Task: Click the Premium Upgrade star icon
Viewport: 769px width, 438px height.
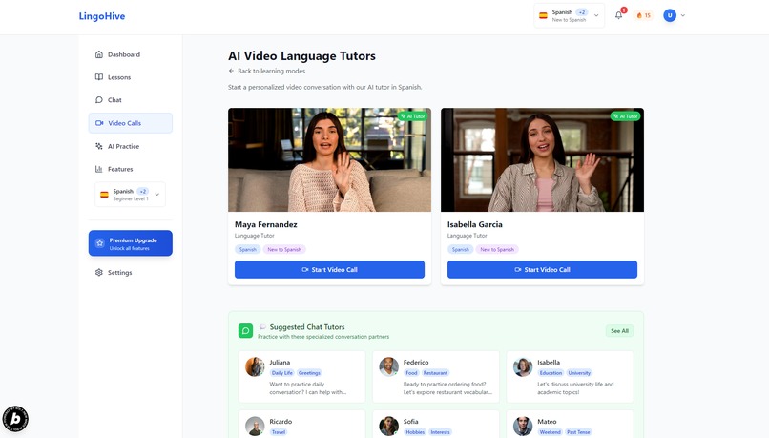Action: coord(100,243)
